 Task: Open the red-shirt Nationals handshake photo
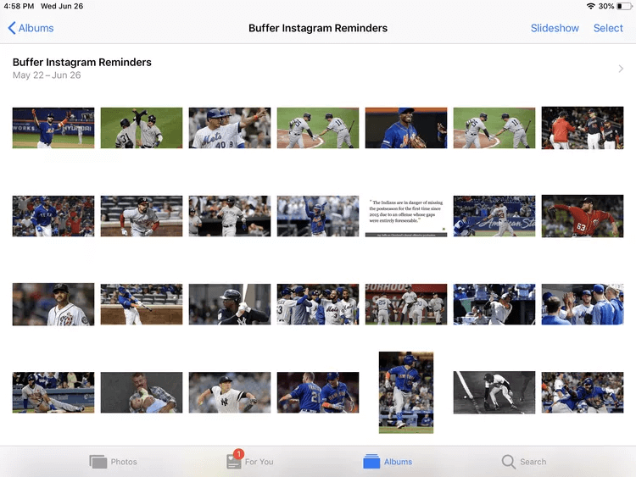tap(583, 128)
